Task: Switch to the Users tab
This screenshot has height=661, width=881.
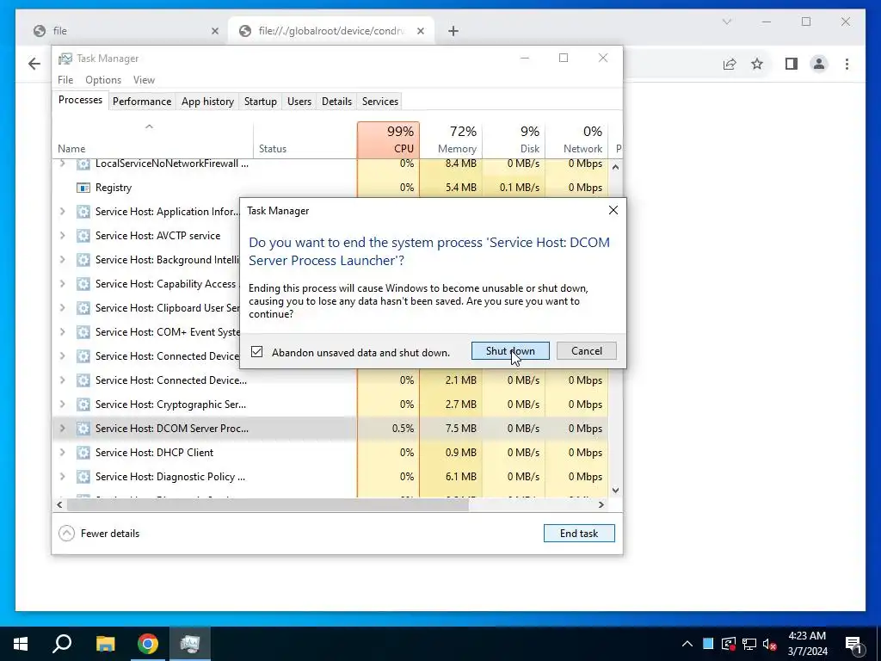Action: 299,102
